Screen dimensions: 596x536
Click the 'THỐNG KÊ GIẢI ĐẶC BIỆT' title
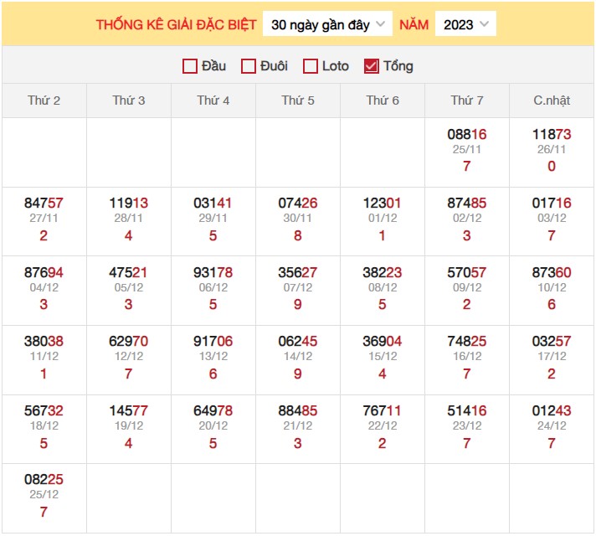click(x=176, y=24)
